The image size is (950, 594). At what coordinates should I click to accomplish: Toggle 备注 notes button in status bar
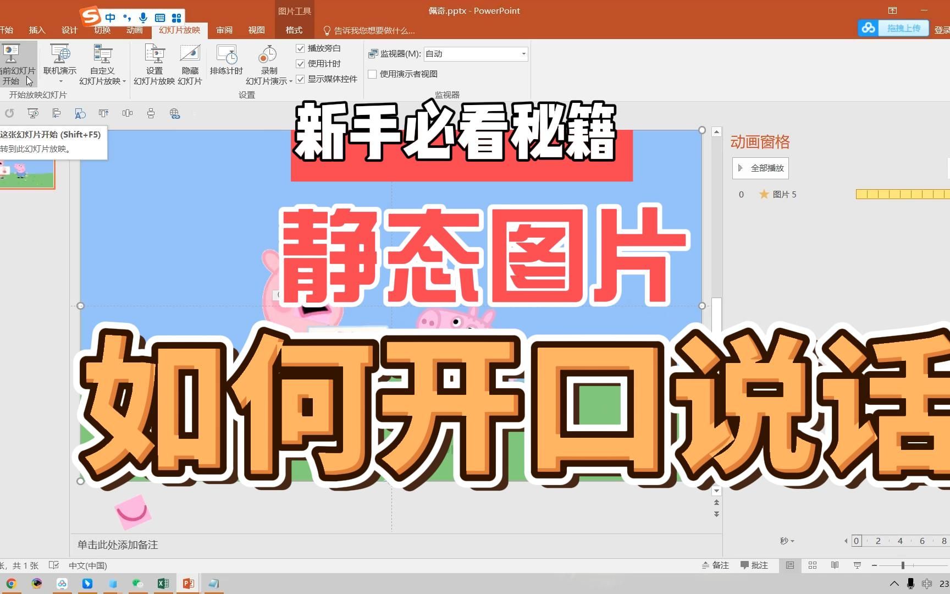715,565
